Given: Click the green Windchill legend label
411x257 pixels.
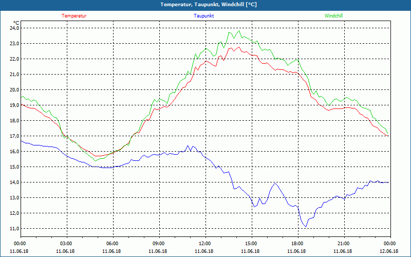Looking at the screenshot, I should click(x=333, y=16).
